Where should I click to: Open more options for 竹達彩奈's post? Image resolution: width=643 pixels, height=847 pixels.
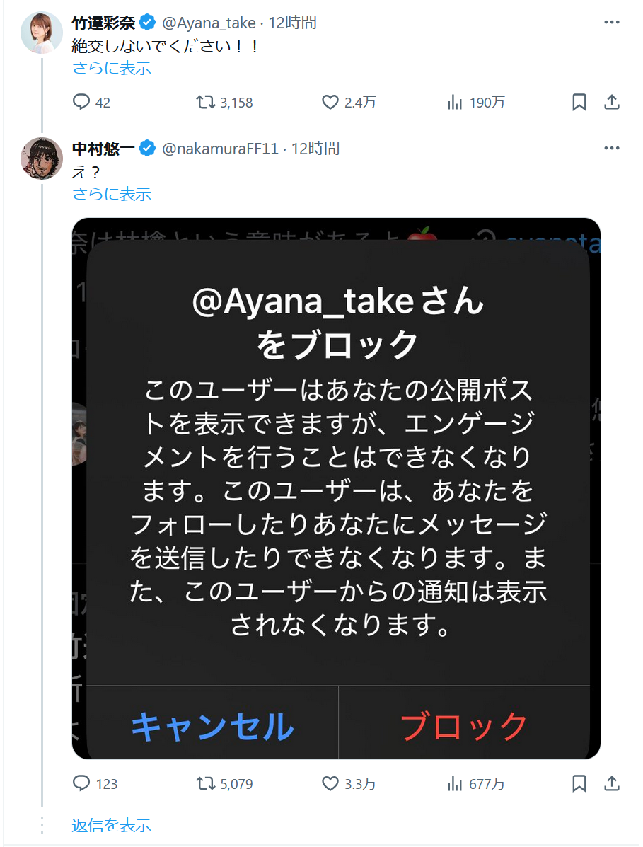612,23
